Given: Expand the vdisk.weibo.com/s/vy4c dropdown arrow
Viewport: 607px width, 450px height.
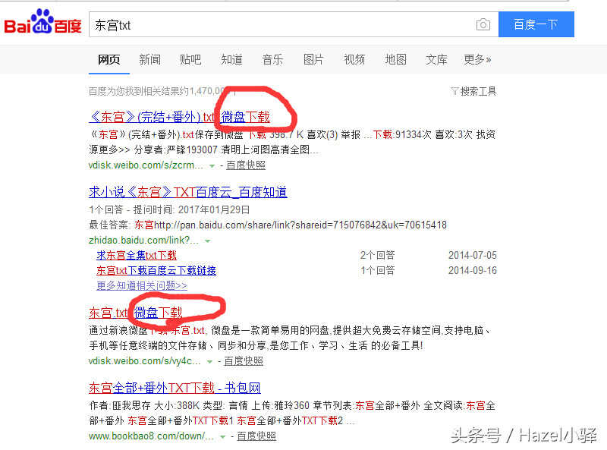Looking at the screenshot, I should (209, 362).
